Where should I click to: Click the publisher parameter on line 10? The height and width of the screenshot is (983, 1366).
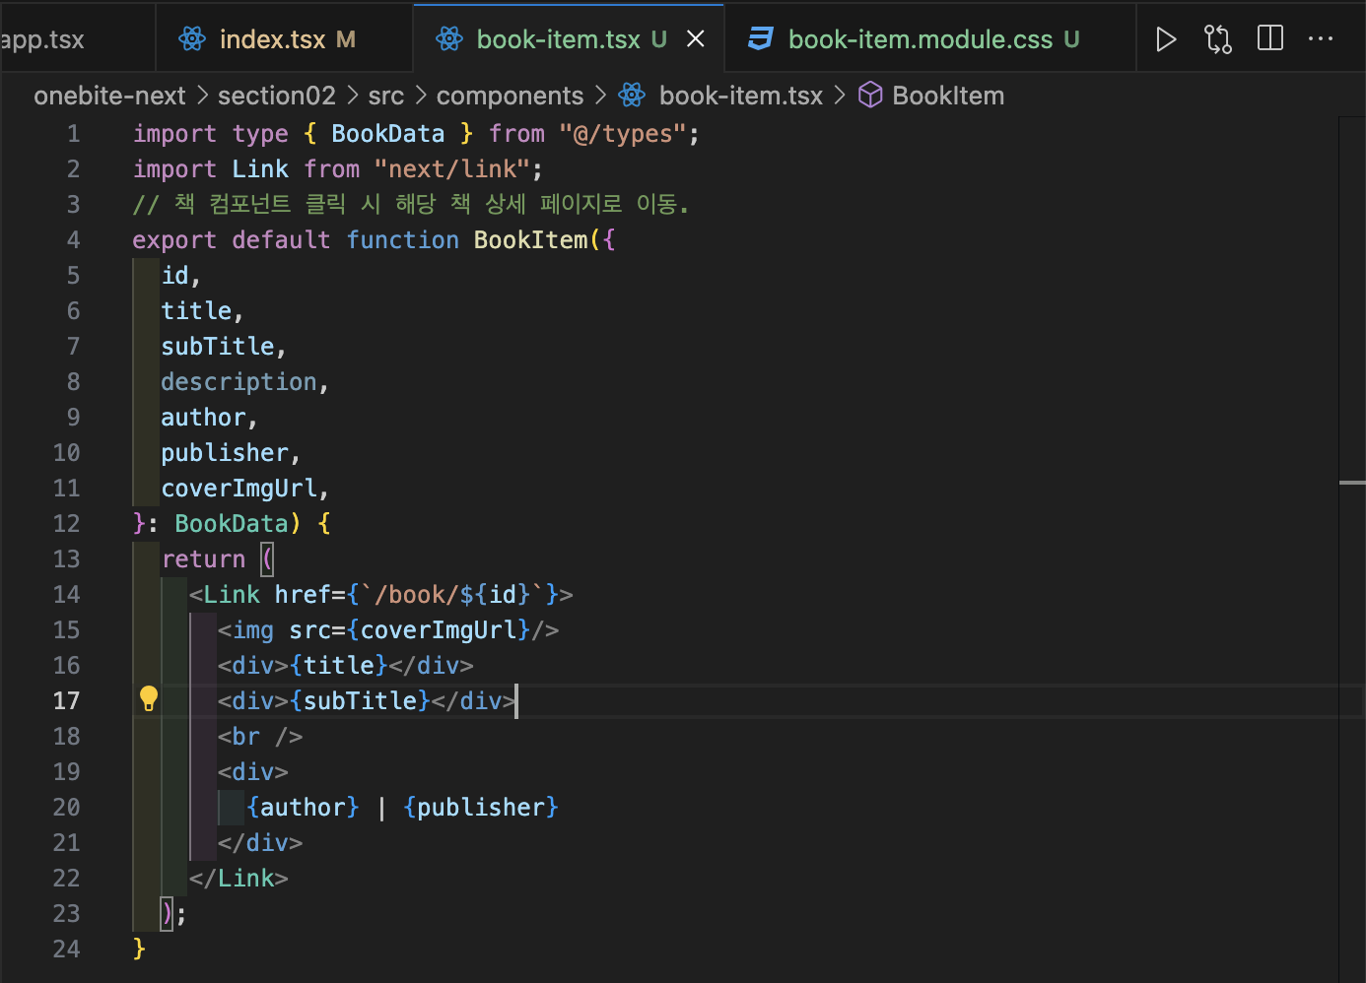coord(225,453)
